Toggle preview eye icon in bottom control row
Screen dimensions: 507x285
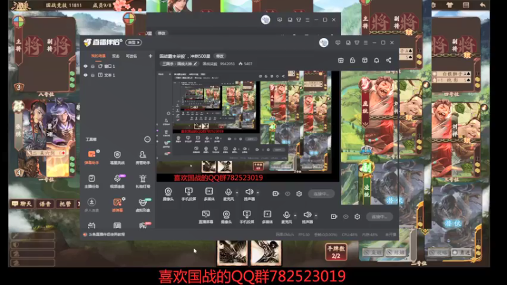click(x=345, y=217)
